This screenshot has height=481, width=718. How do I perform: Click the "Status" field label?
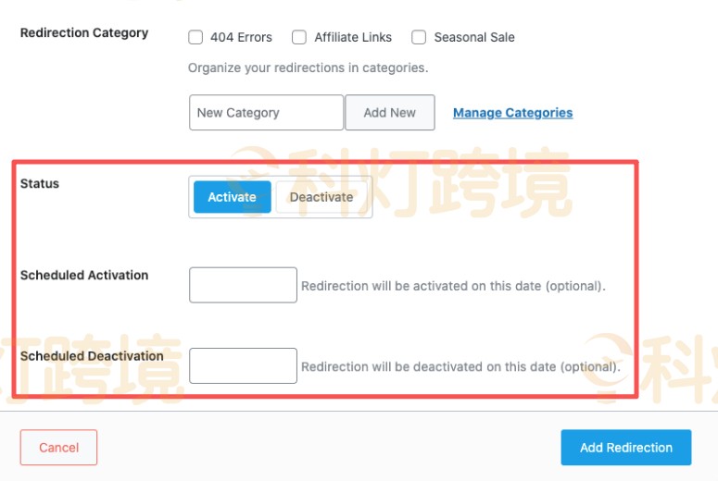[x=40, y=184]
